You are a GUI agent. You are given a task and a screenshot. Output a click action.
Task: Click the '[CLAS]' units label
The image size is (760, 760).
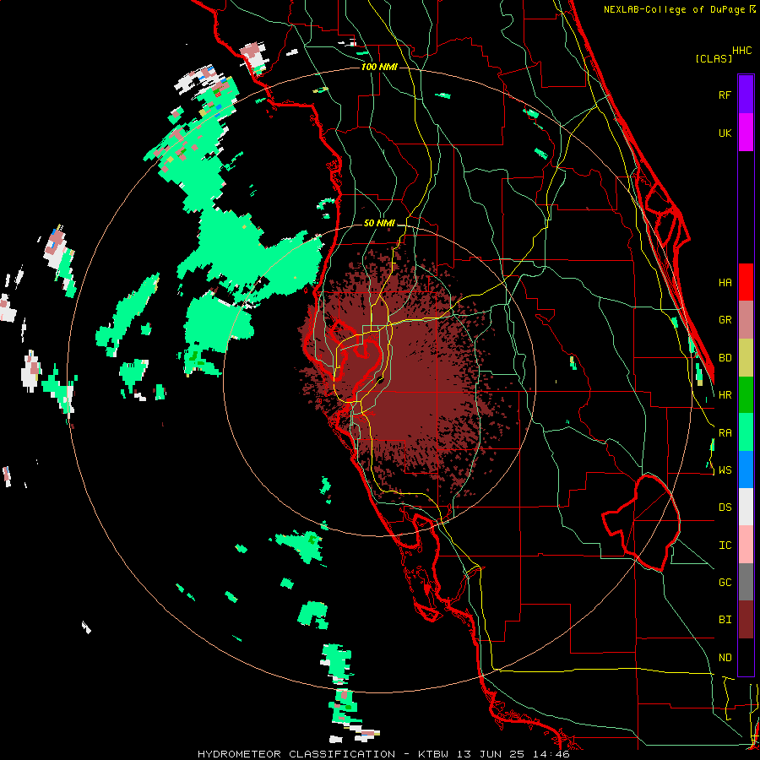714,58
